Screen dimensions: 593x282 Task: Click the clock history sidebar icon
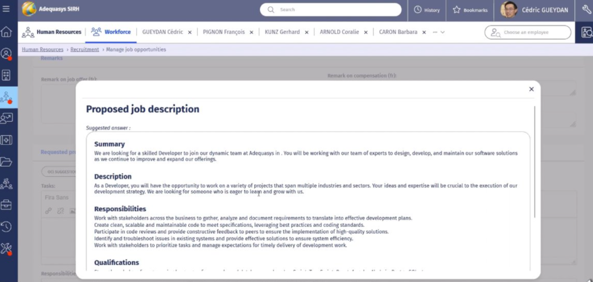click(6, 226)
